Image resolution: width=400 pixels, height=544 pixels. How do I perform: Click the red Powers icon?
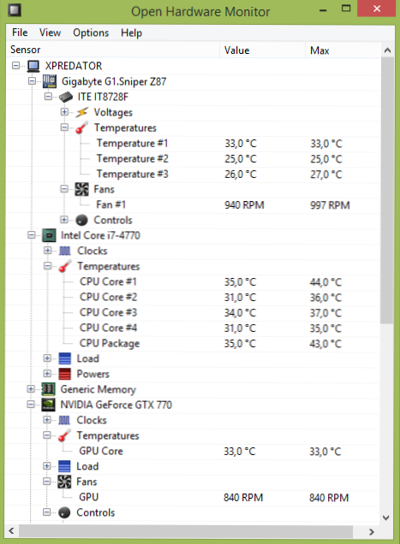coord(64,374)
